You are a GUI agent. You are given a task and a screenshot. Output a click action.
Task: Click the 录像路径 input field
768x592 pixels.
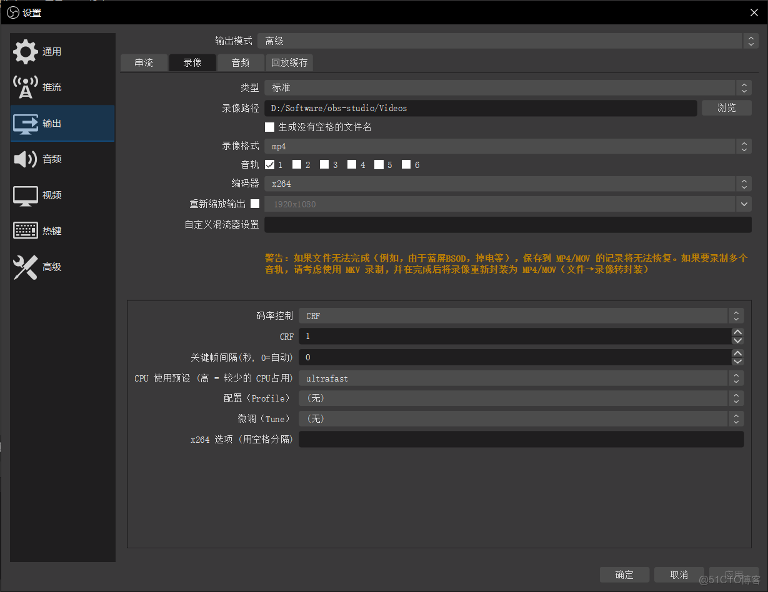481,108
